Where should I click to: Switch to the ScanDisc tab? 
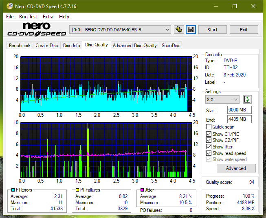(171, 46)
